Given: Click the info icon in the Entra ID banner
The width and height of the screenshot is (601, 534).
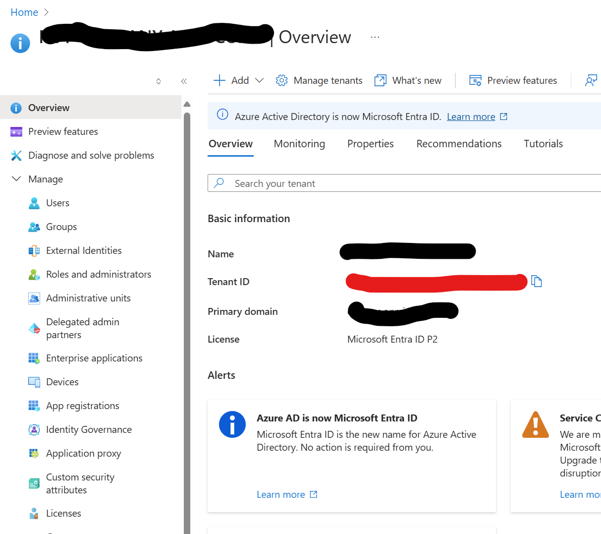Looking at the screenshot, I should pyautogui.click(x=223, y=115).
